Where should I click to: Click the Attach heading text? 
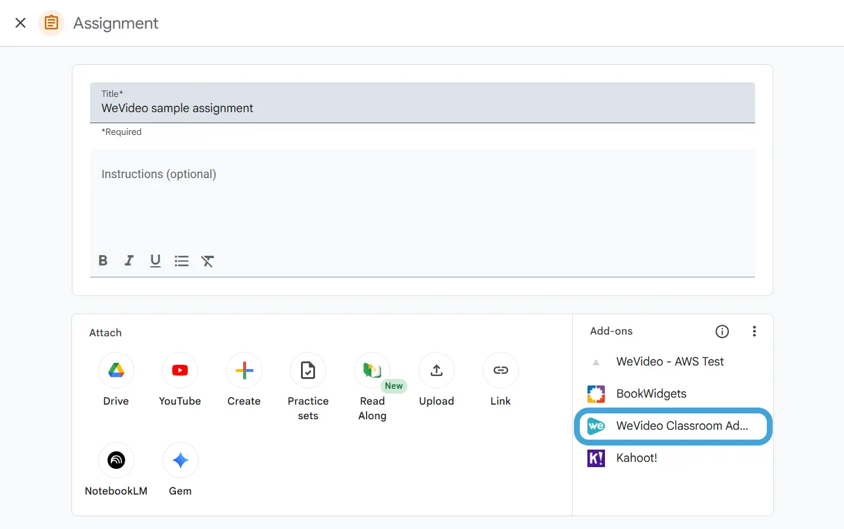pyautogui.click(x=106, y=333)
